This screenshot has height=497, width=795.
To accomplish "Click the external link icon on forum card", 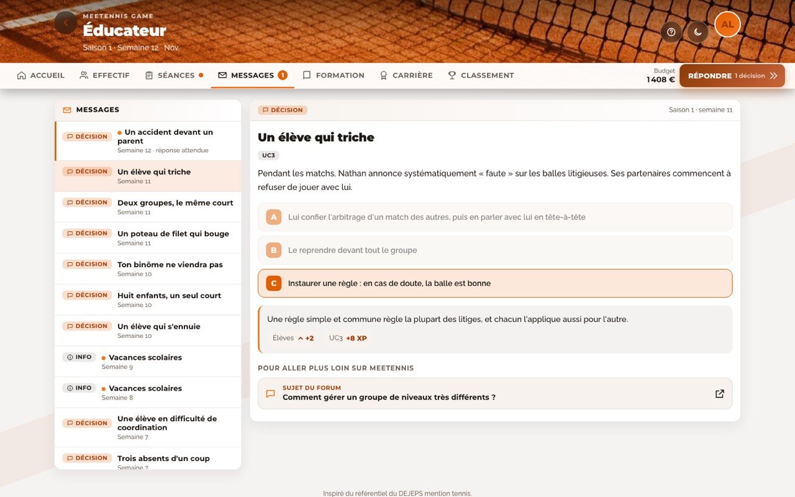I will tap(719, 393).
